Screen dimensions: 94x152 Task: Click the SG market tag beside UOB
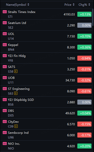pyautogui.click(x=5, y=78)
